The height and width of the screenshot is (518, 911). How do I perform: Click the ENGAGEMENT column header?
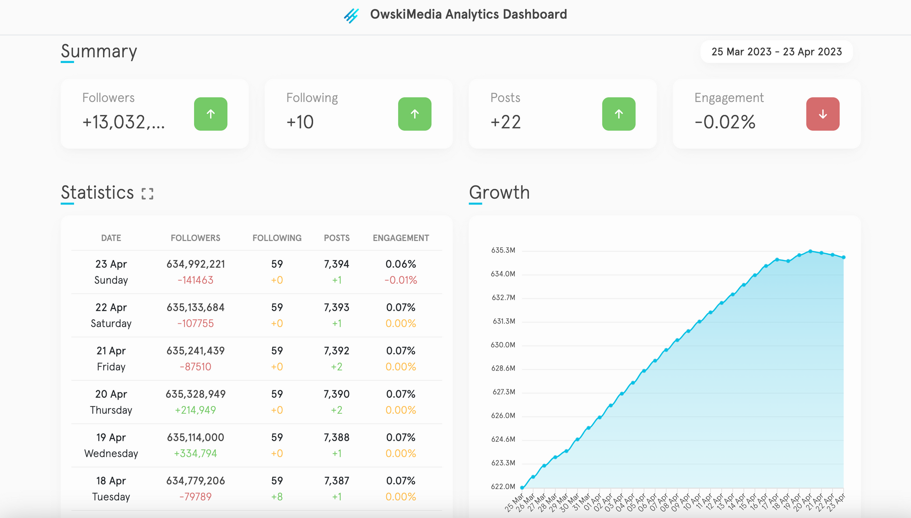pyautogui.click(x=401, y=238)
